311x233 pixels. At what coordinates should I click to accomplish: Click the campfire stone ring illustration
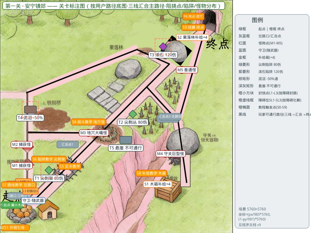tap(21, 214)
